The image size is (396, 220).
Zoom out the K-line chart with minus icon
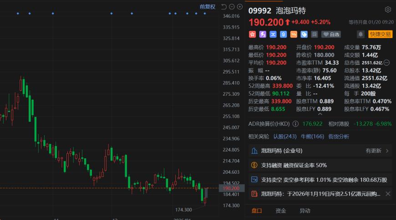232,7
